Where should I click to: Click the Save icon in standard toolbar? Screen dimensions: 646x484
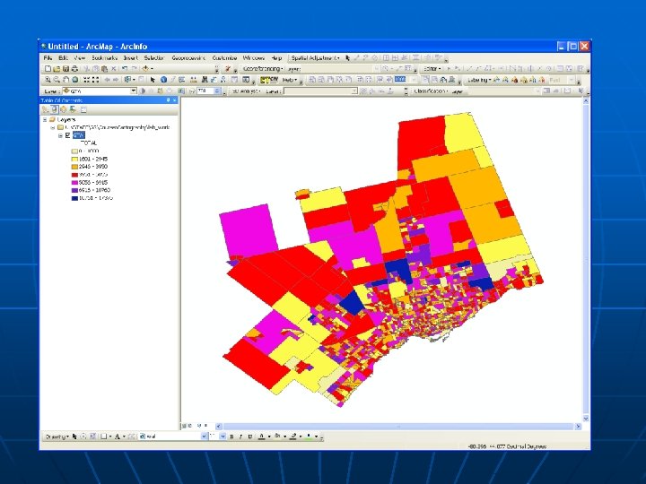(x=65, y=68)
